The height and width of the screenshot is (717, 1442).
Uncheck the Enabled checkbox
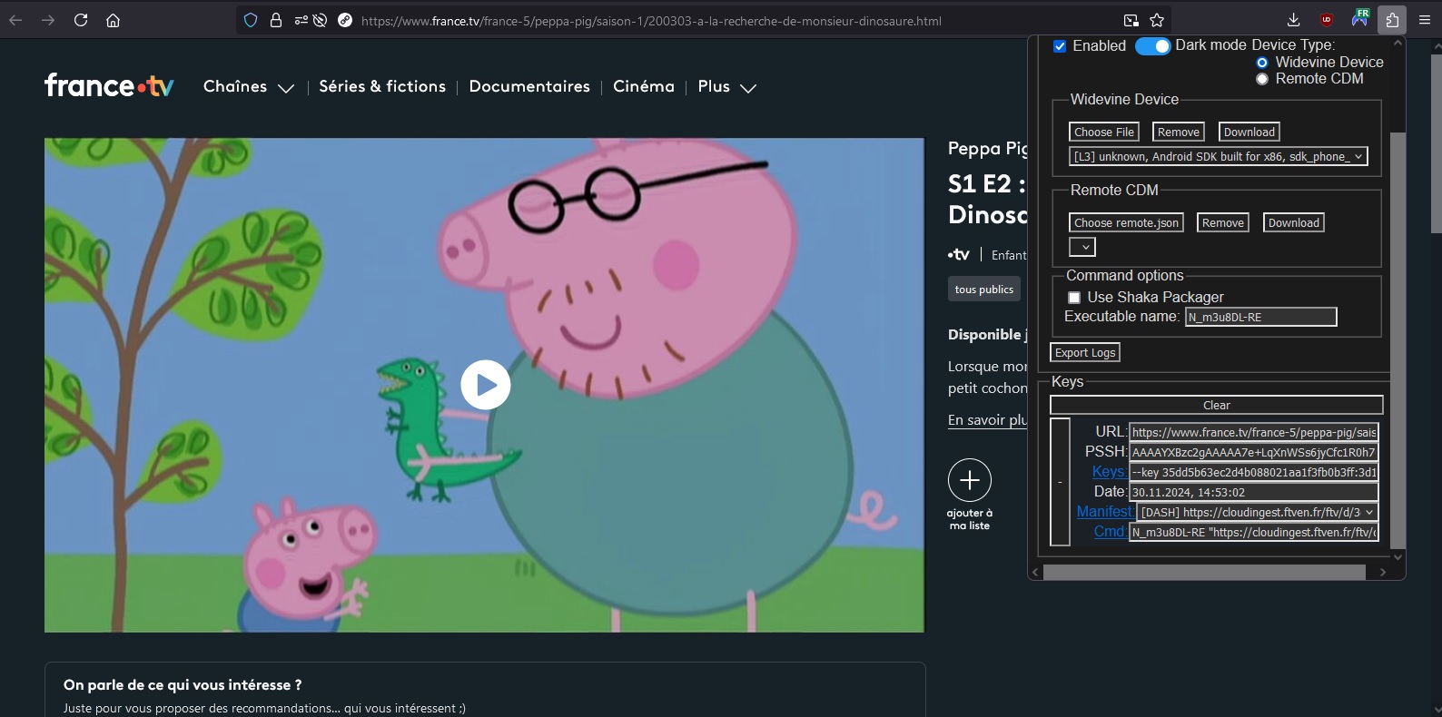[1060, 46]
